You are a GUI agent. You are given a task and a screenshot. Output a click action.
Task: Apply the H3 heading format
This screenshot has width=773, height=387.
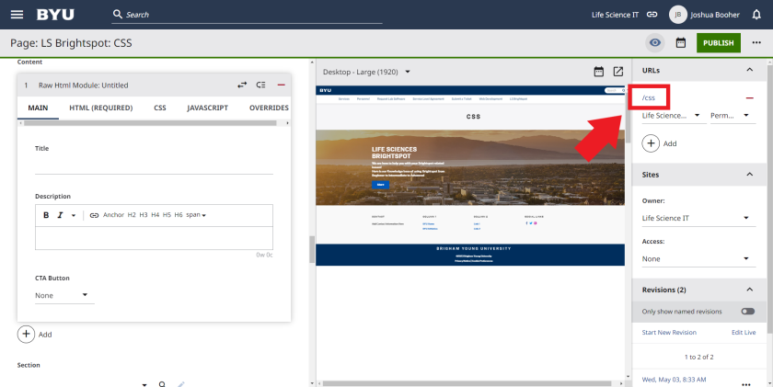pos(144,215)
